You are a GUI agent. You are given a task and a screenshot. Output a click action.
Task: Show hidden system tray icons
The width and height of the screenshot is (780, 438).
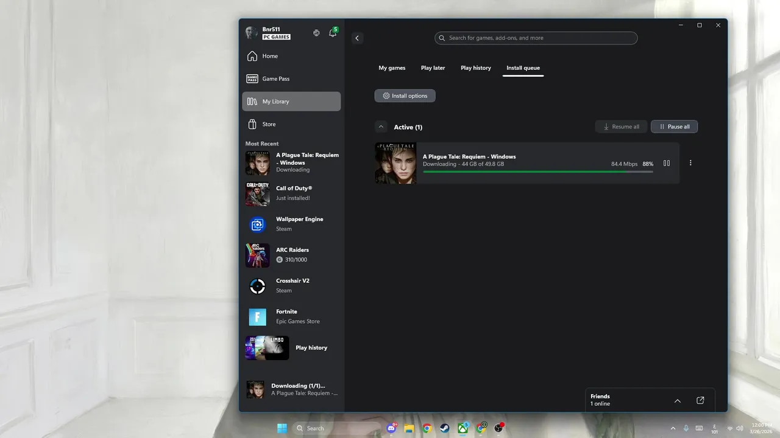pyautogui.click(x=673, y=428)
